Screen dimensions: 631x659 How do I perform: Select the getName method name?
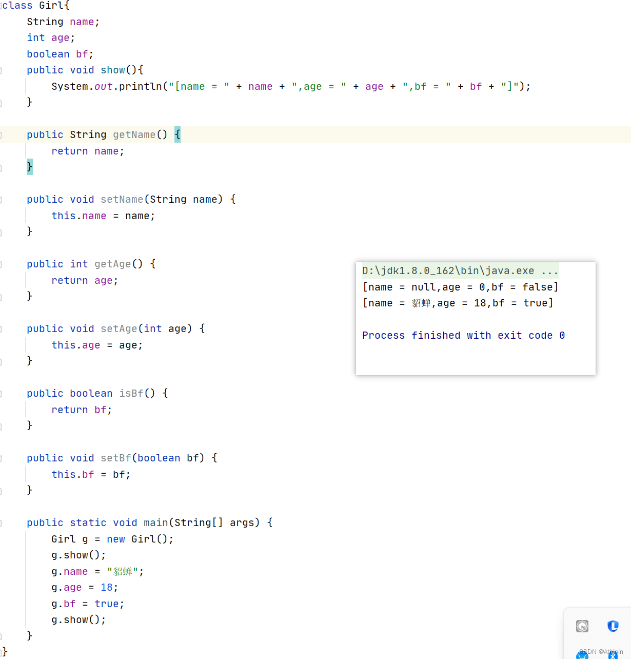pyautogui.click(x=134, y=134)
